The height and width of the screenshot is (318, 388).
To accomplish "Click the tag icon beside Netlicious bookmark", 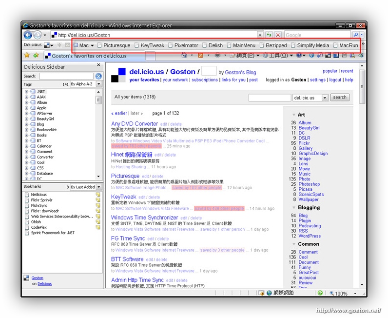I will click(x=98, y=195).
